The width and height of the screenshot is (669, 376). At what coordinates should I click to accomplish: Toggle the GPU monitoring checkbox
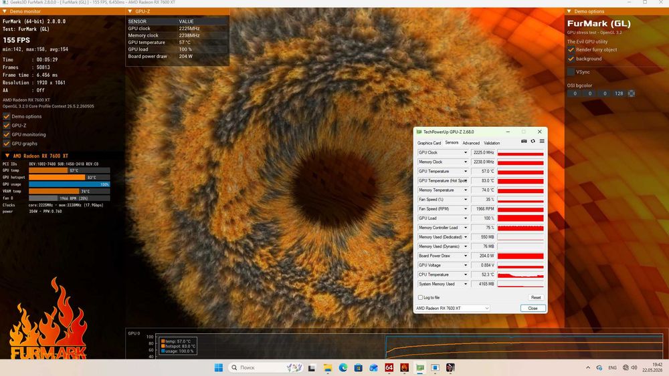click(7, 134)
